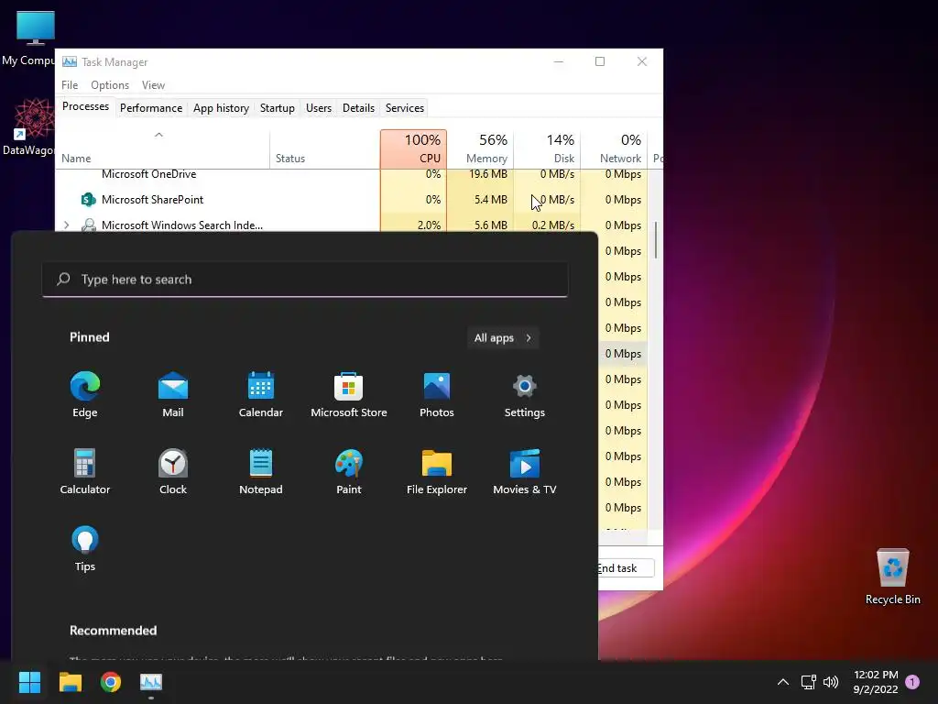938x704 pixels.
Task: Open Chrome from the taskbar
Action: 111,682
